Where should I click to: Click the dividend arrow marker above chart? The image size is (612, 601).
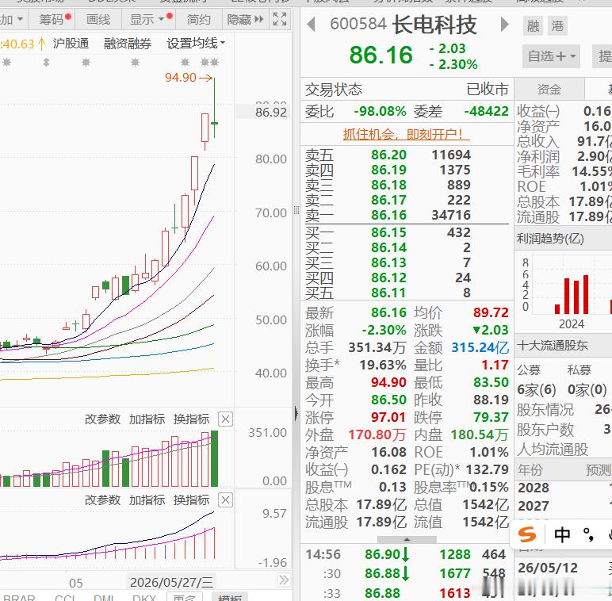point(47,62)
